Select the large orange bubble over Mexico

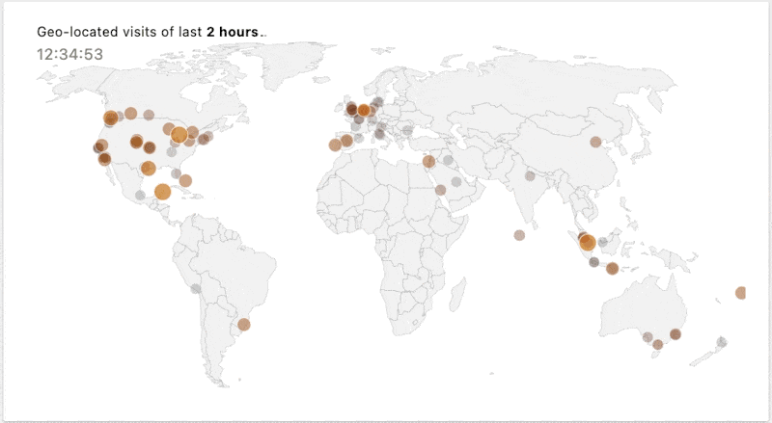coord(162,191)
